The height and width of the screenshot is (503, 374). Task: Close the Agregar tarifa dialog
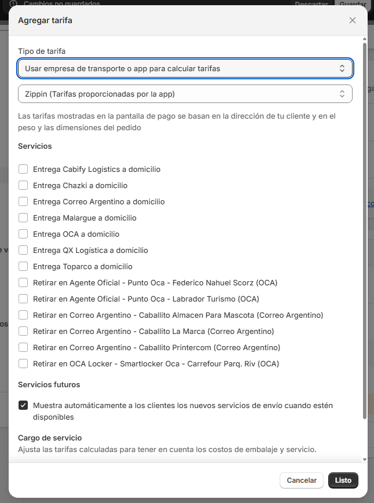(x=353, y=20)
